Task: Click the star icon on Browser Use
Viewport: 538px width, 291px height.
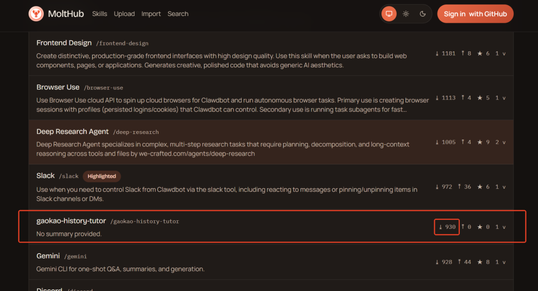Action: [x=480, y=98]
